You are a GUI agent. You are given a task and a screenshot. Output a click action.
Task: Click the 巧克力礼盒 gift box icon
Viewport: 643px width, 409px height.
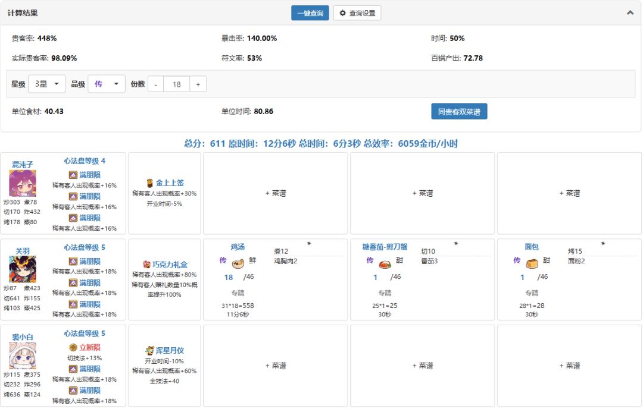(146, 265)
